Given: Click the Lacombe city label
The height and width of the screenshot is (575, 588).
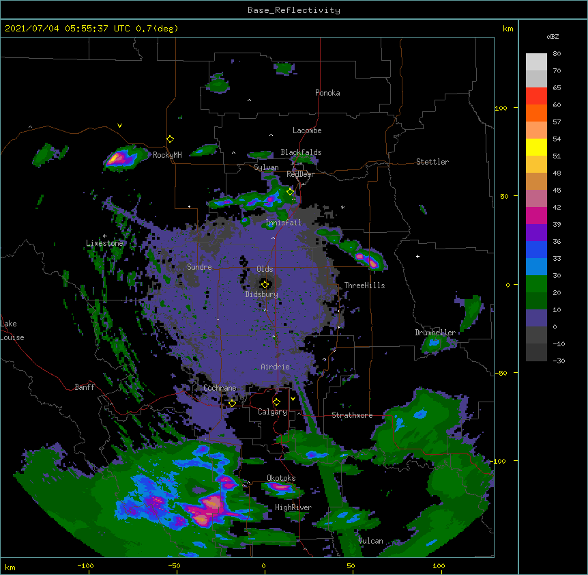Looking at the screenshot, I should [307, 130].
